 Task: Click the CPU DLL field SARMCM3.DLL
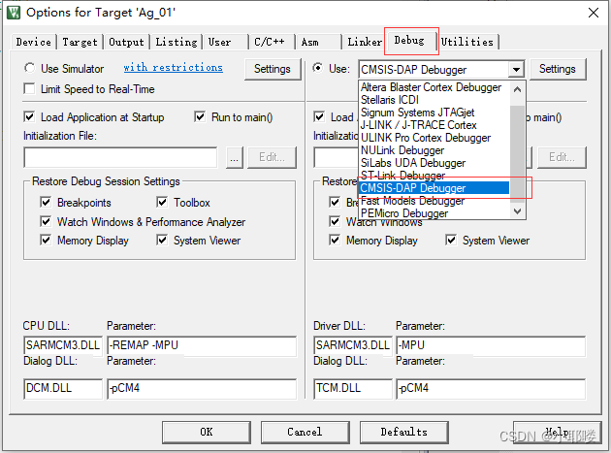63,345
